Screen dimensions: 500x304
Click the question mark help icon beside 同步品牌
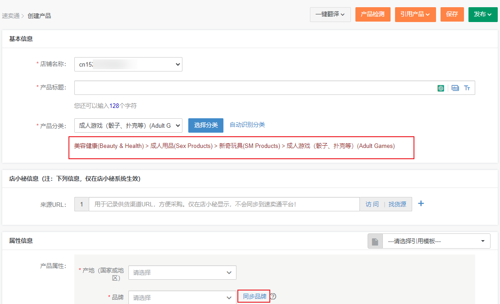[x=273, y=296]
